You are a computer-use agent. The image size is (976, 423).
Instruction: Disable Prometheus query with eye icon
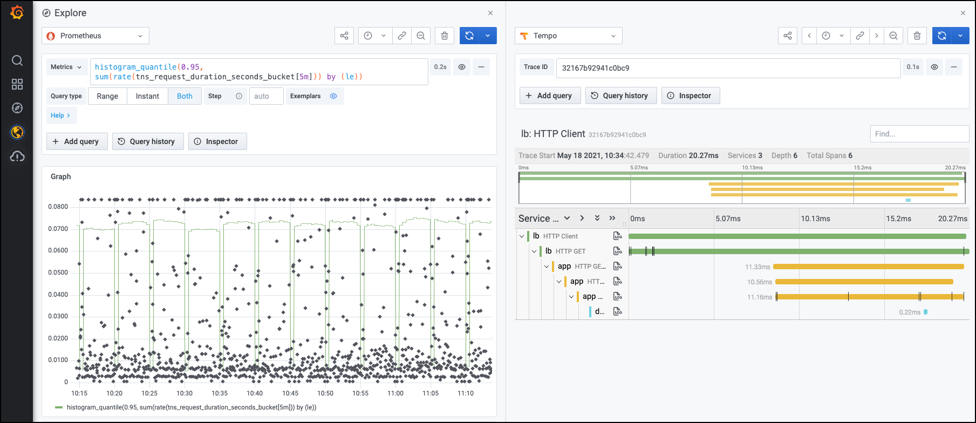462,67
